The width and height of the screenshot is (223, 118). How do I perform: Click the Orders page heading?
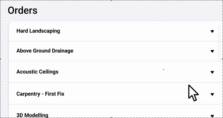click(x=23, y=11)
